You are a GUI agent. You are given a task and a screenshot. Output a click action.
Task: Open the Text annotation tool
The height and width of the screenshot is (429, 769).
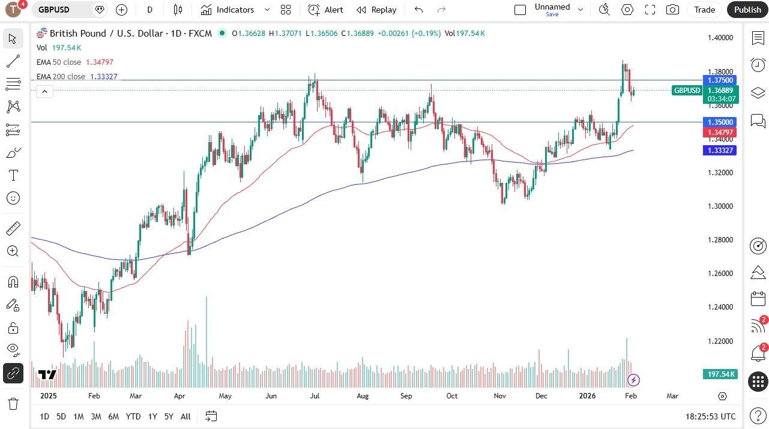tap(13, 175)
